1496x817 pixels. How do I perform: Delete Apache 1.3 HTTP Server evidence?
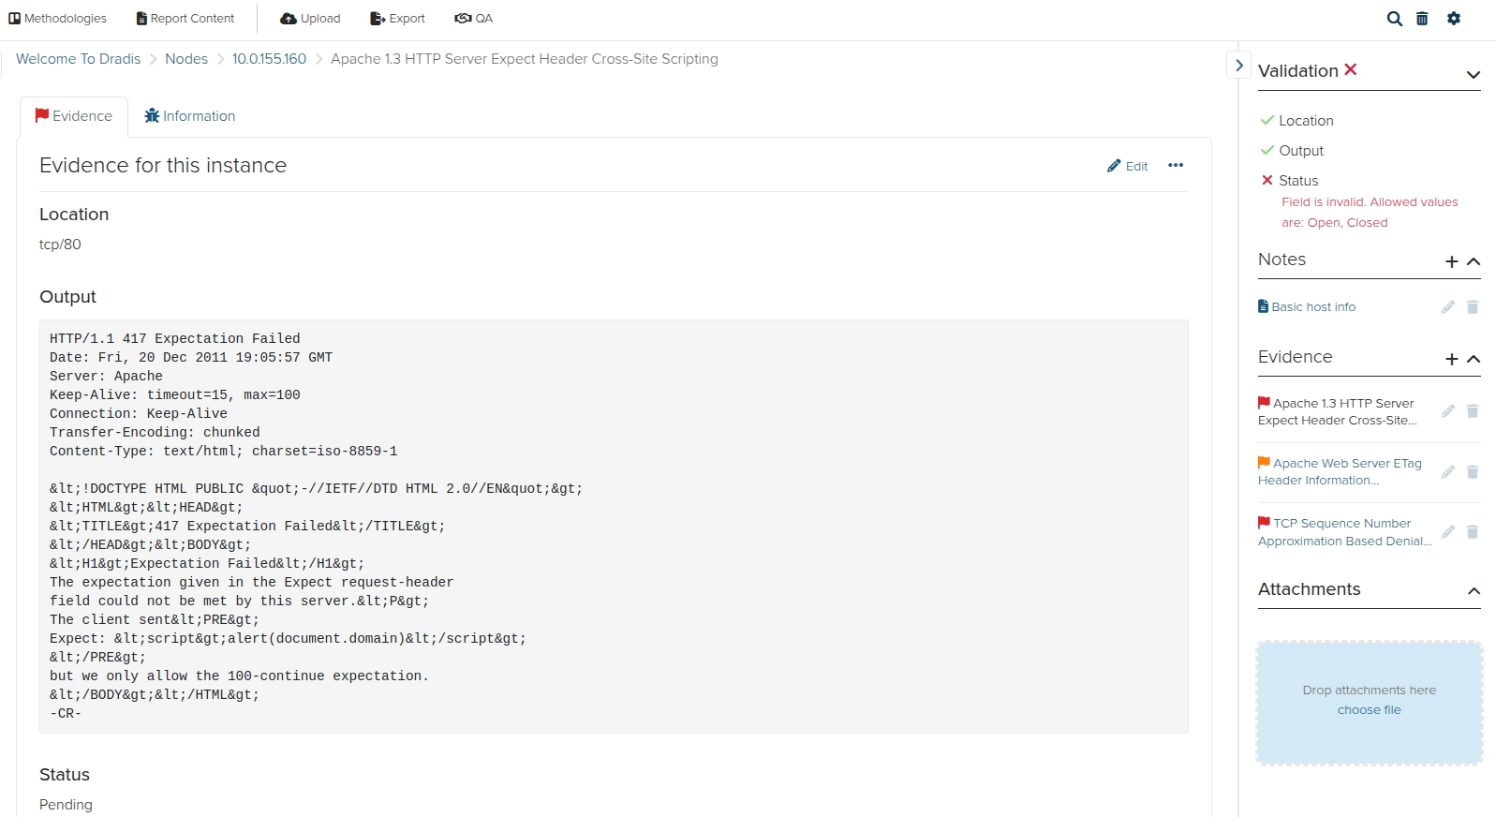(1473, 411)
